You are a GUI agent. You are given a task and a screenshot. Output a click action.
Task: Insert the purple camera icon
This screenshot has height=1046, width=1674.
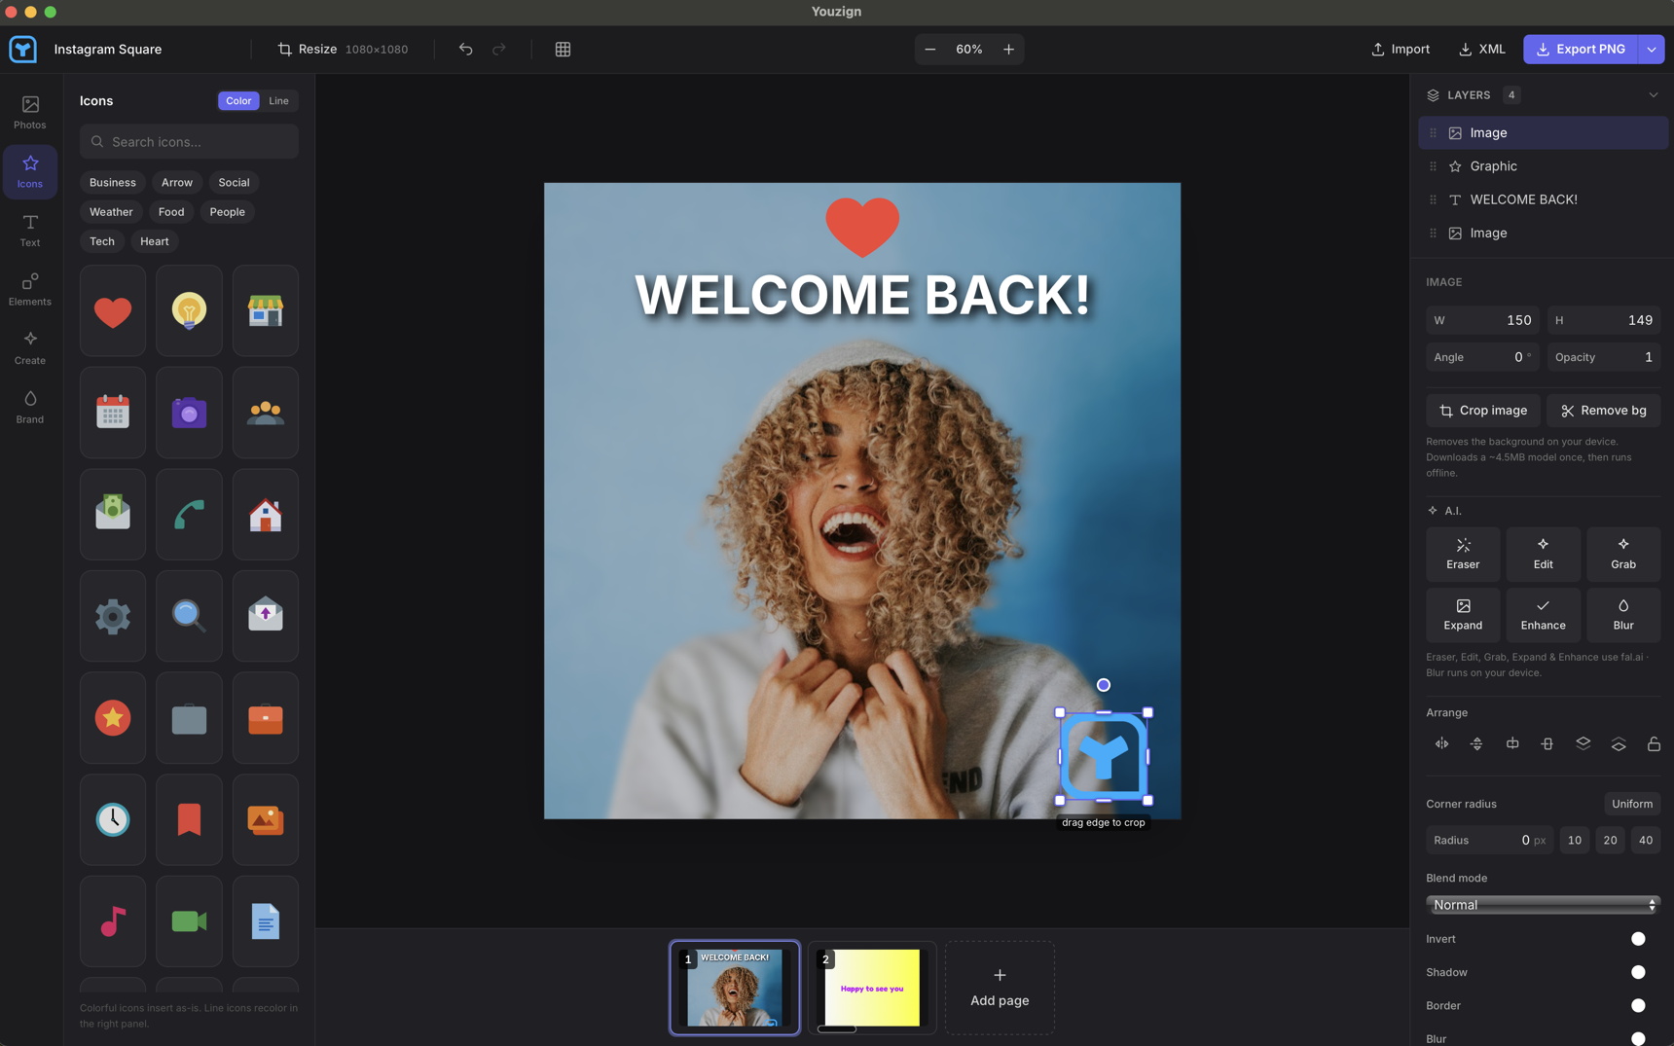coord(189,413)
